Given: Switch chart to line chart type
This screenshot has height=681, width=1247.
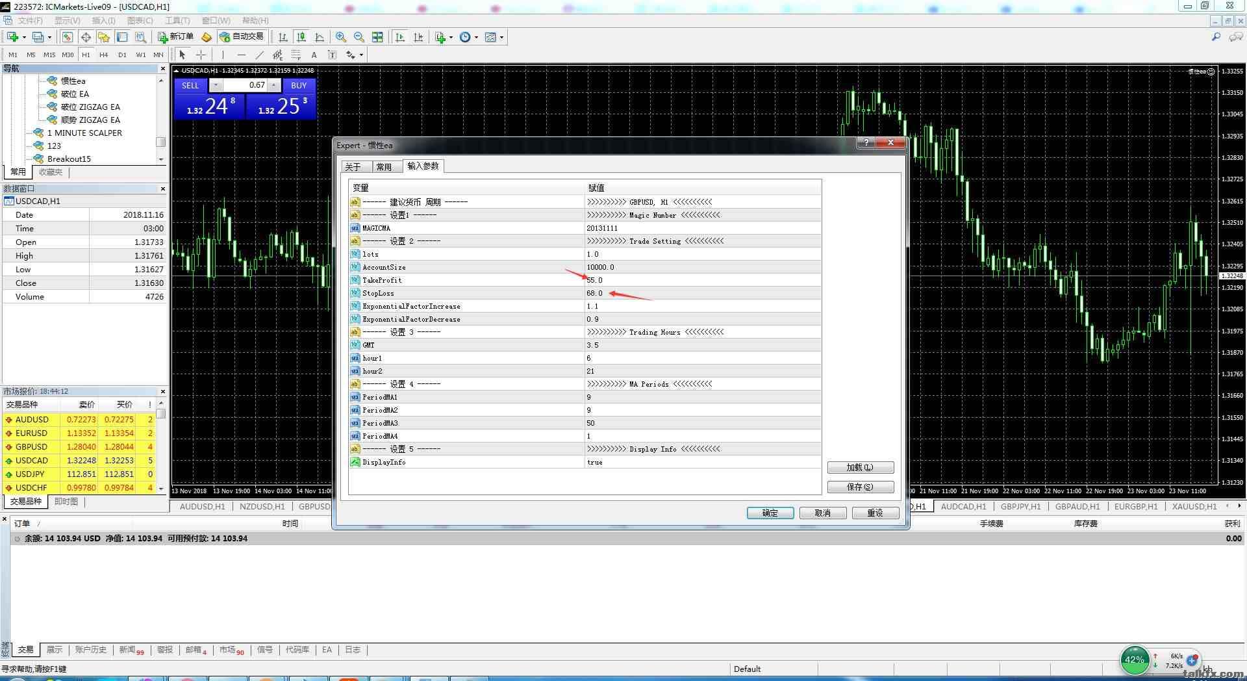Looking at the screenshot, I should (320, 37).
